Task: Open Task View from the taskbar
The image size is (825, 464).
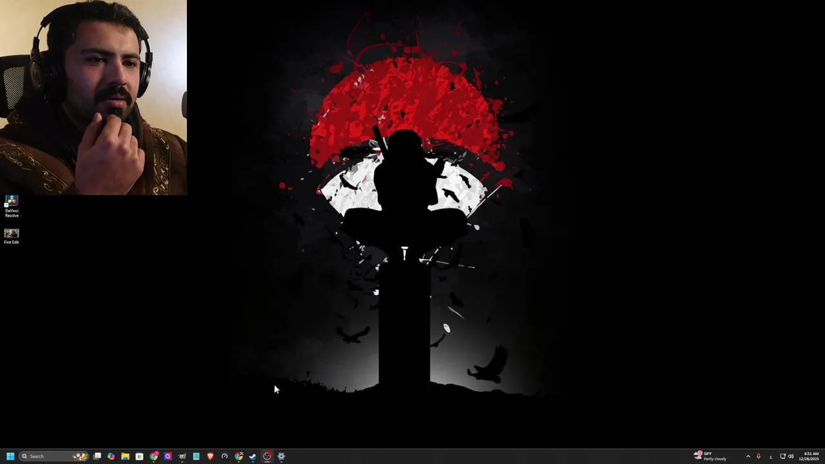Action: 97,456
